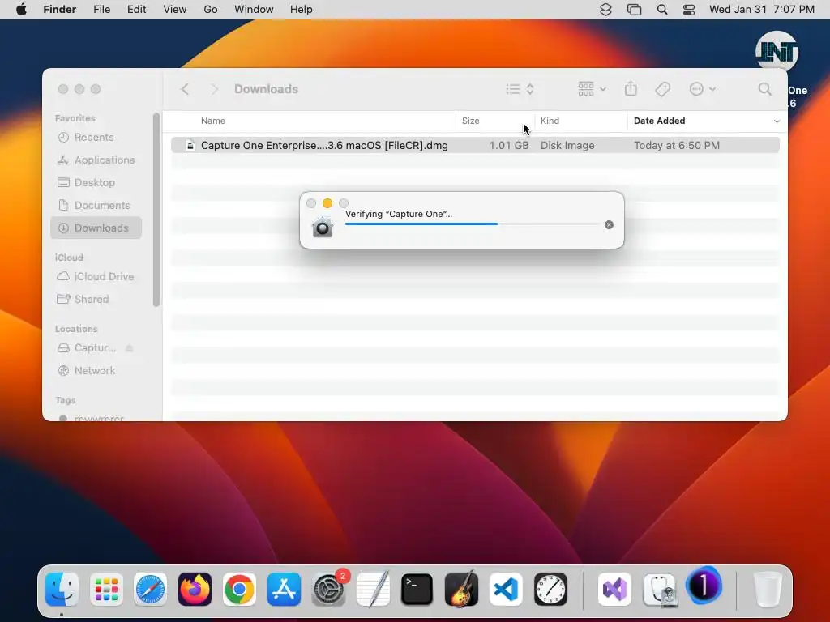
Task: Open the Window menu
Action: coord(254,10)
